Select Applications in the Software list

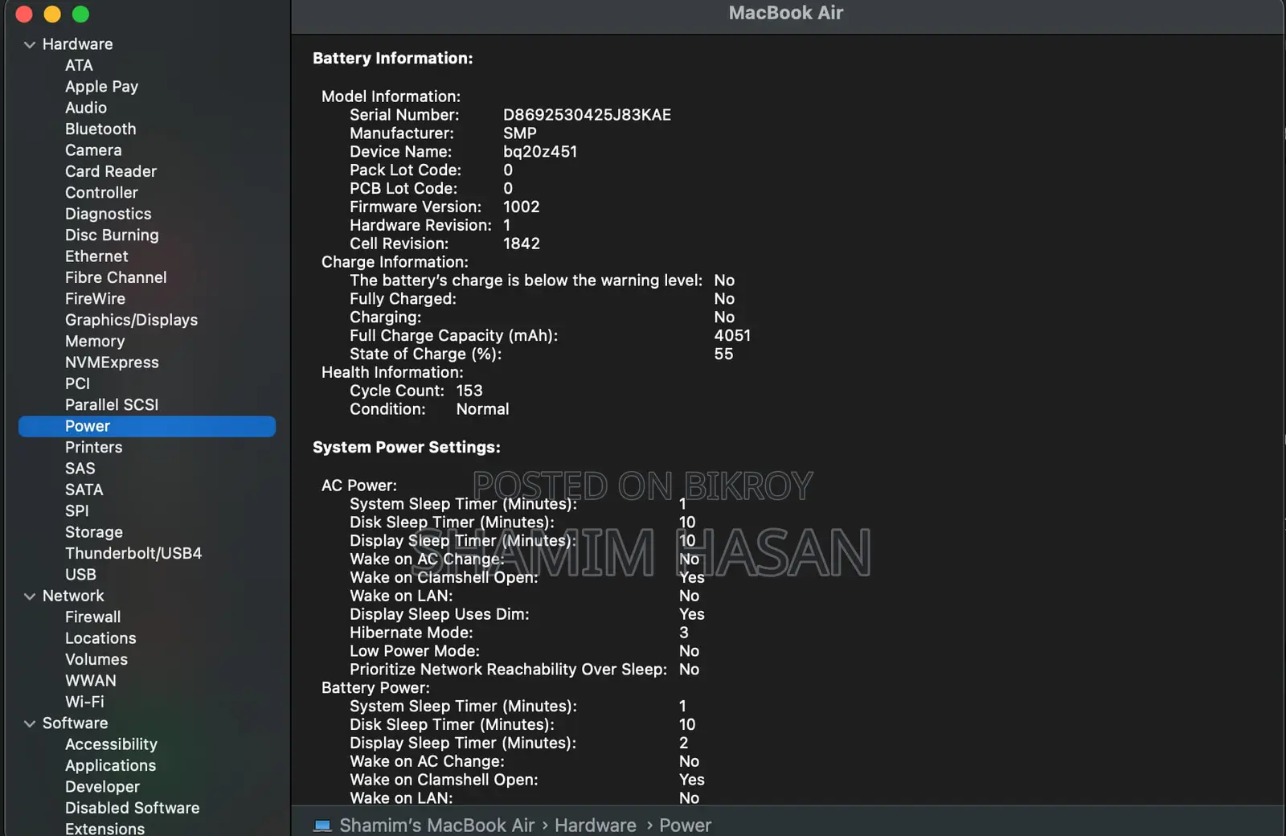point(110,766)
